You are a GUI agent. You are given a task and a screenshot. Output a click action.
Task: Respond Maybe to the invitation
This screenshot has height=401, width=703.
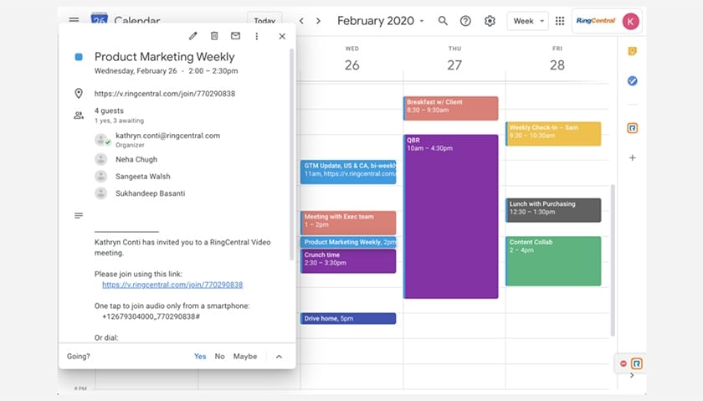245,356
